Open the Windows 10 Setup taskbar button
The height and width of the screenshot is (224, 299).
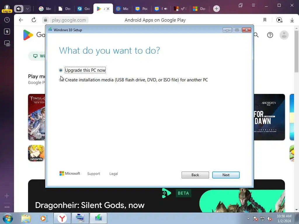coord(98,218)
